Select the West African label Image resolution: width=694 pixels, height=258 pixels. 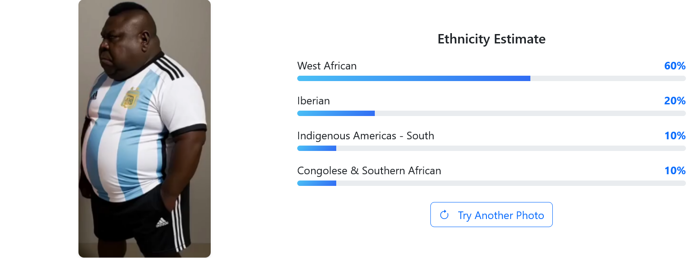327,66
